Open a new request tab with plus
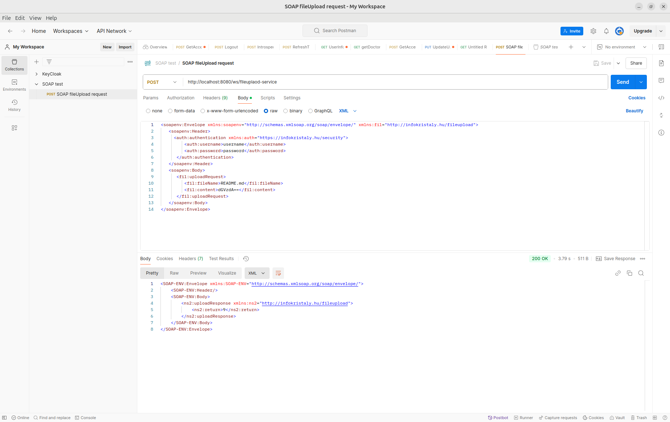 tap(571, 47)
